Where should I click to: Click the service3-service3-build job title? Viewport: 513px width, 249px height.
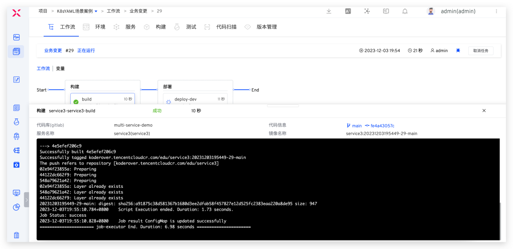[72, 111]
